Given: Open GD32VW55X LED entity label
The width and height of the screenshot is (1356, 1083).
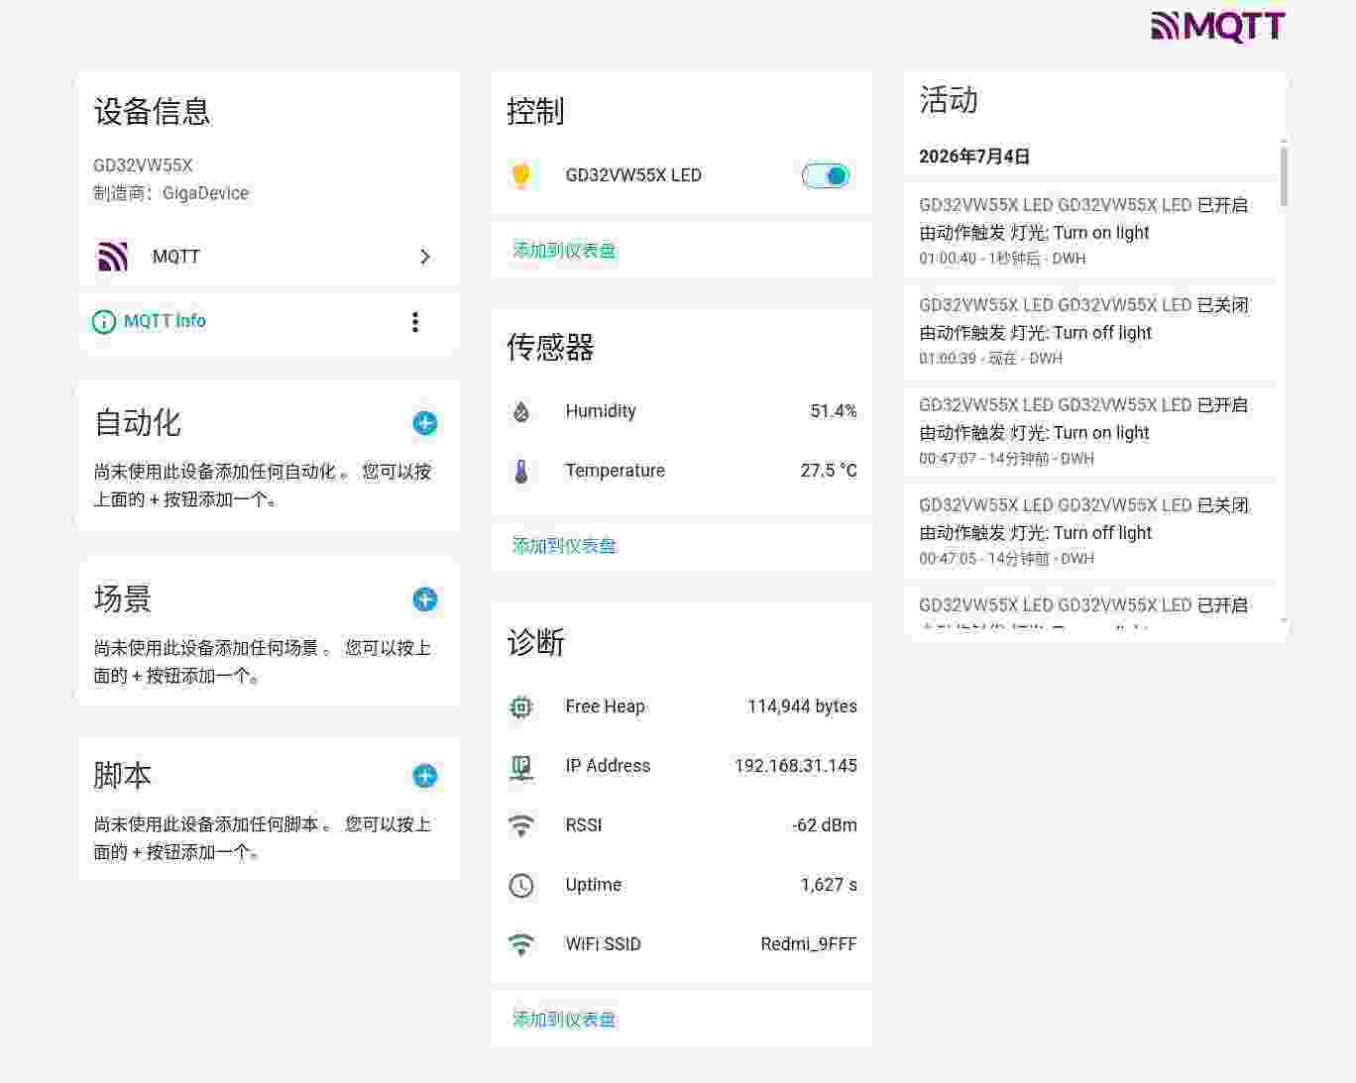Looking at the screenshot, I should coord(633,175).
